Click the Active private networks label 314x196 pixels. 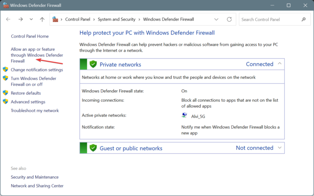pyautogui.click(x=104, y=115)
